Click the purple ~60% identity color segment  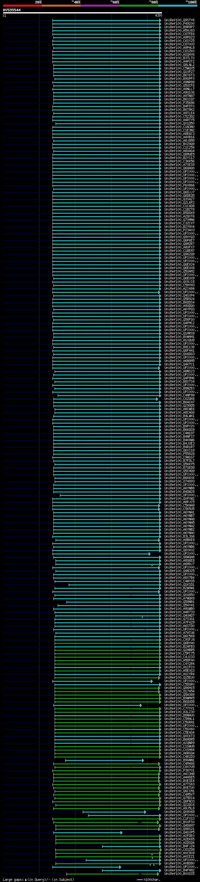point(100,6)
